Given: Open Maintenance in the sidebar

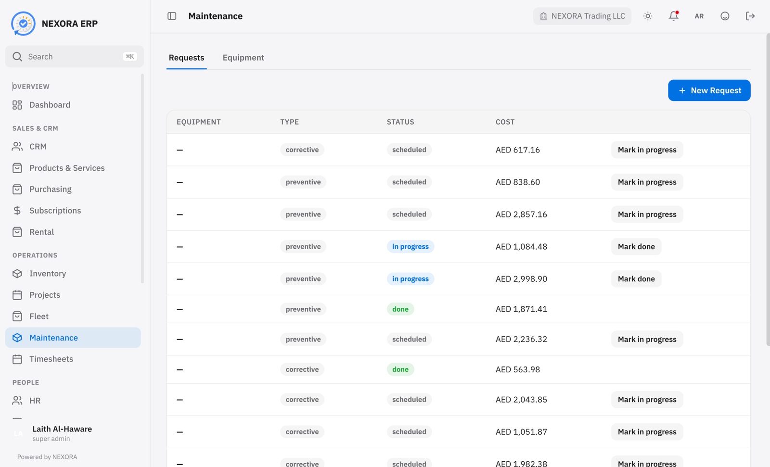Looking at the screenshot, I should coord(73,338).
